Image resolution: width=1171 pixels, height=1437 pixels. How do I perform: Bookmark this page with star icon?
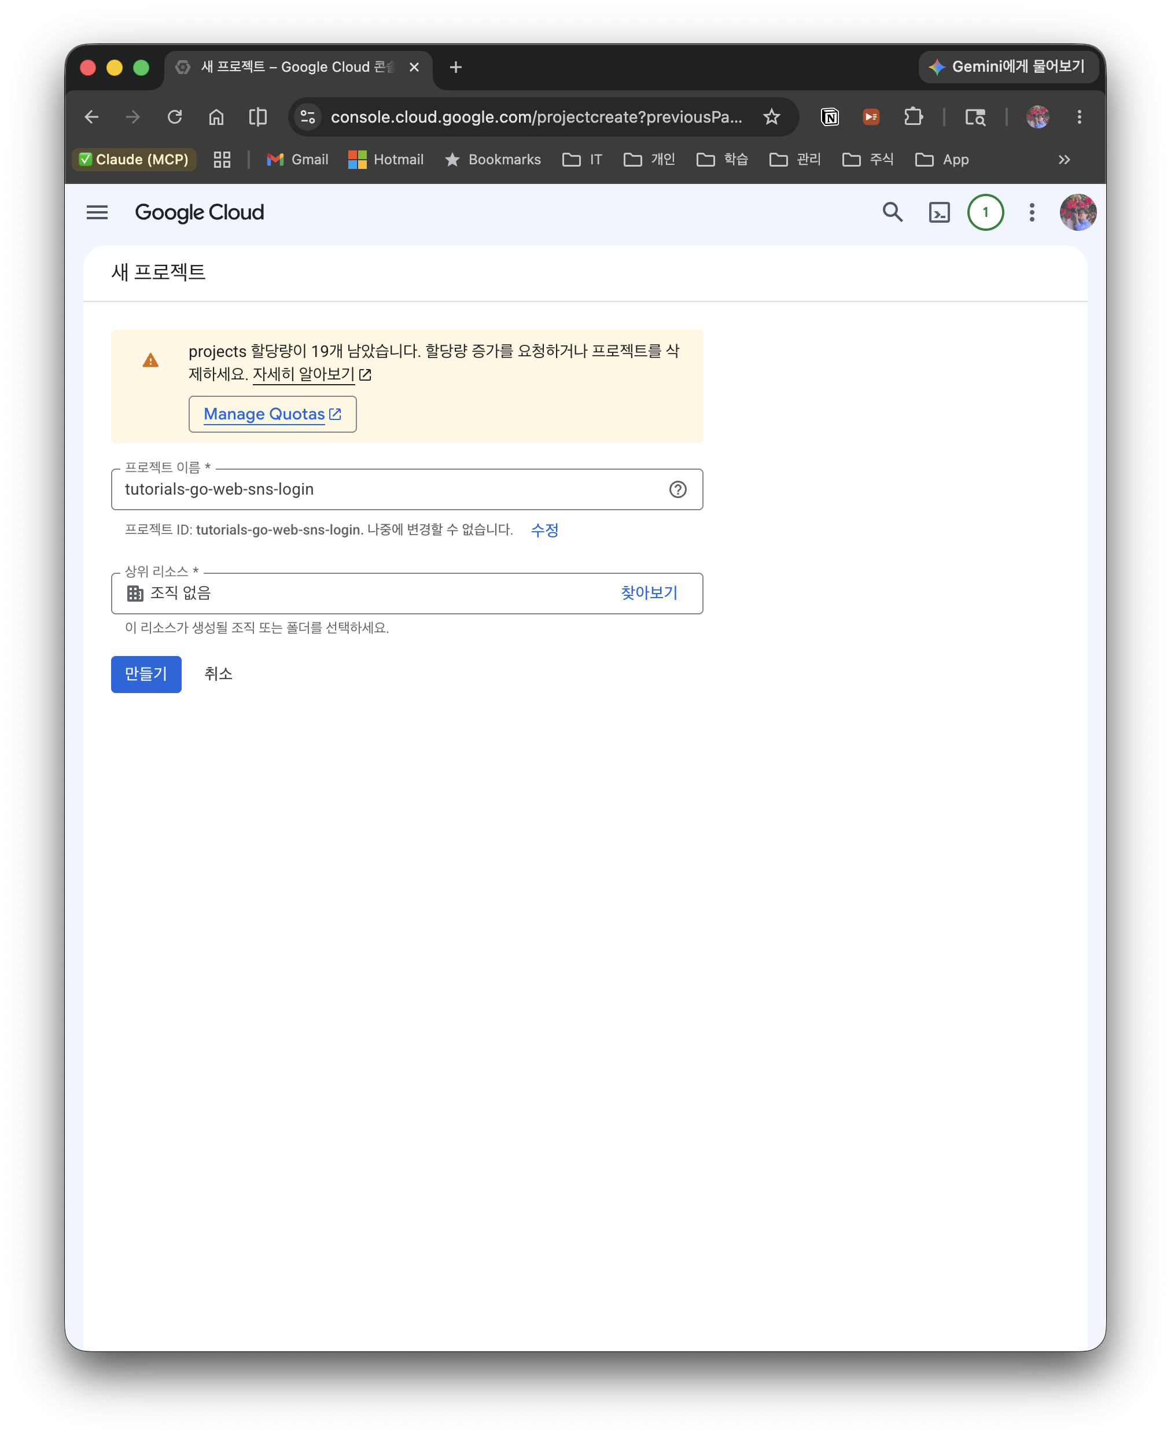click(x=772, y=117)
